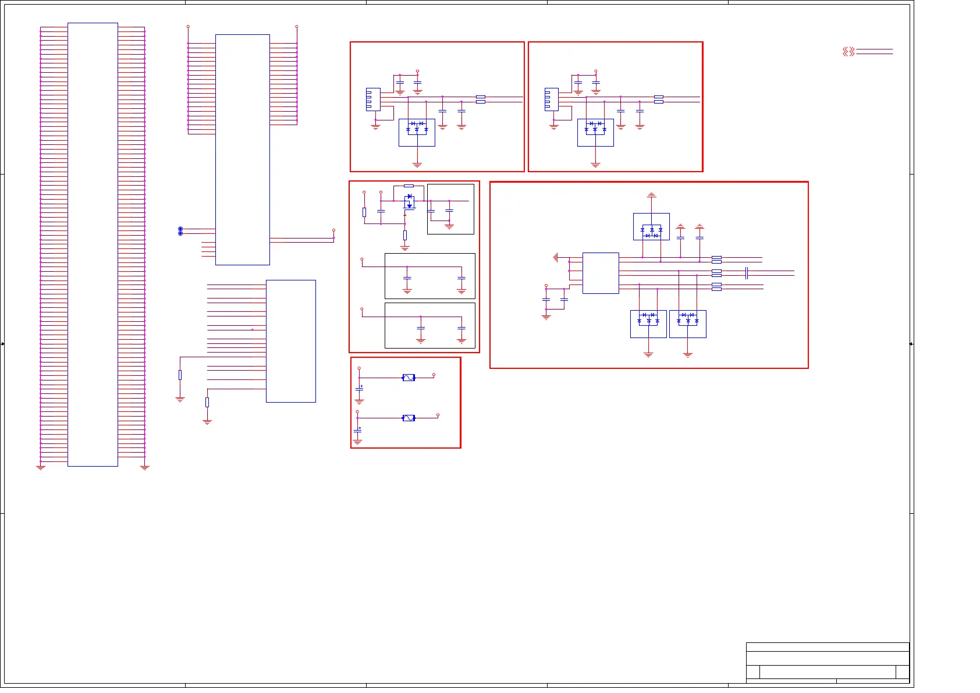Select the small IC block with resistors to ground
The width and height of the screenshot is (980, 693).
point(290,341)
